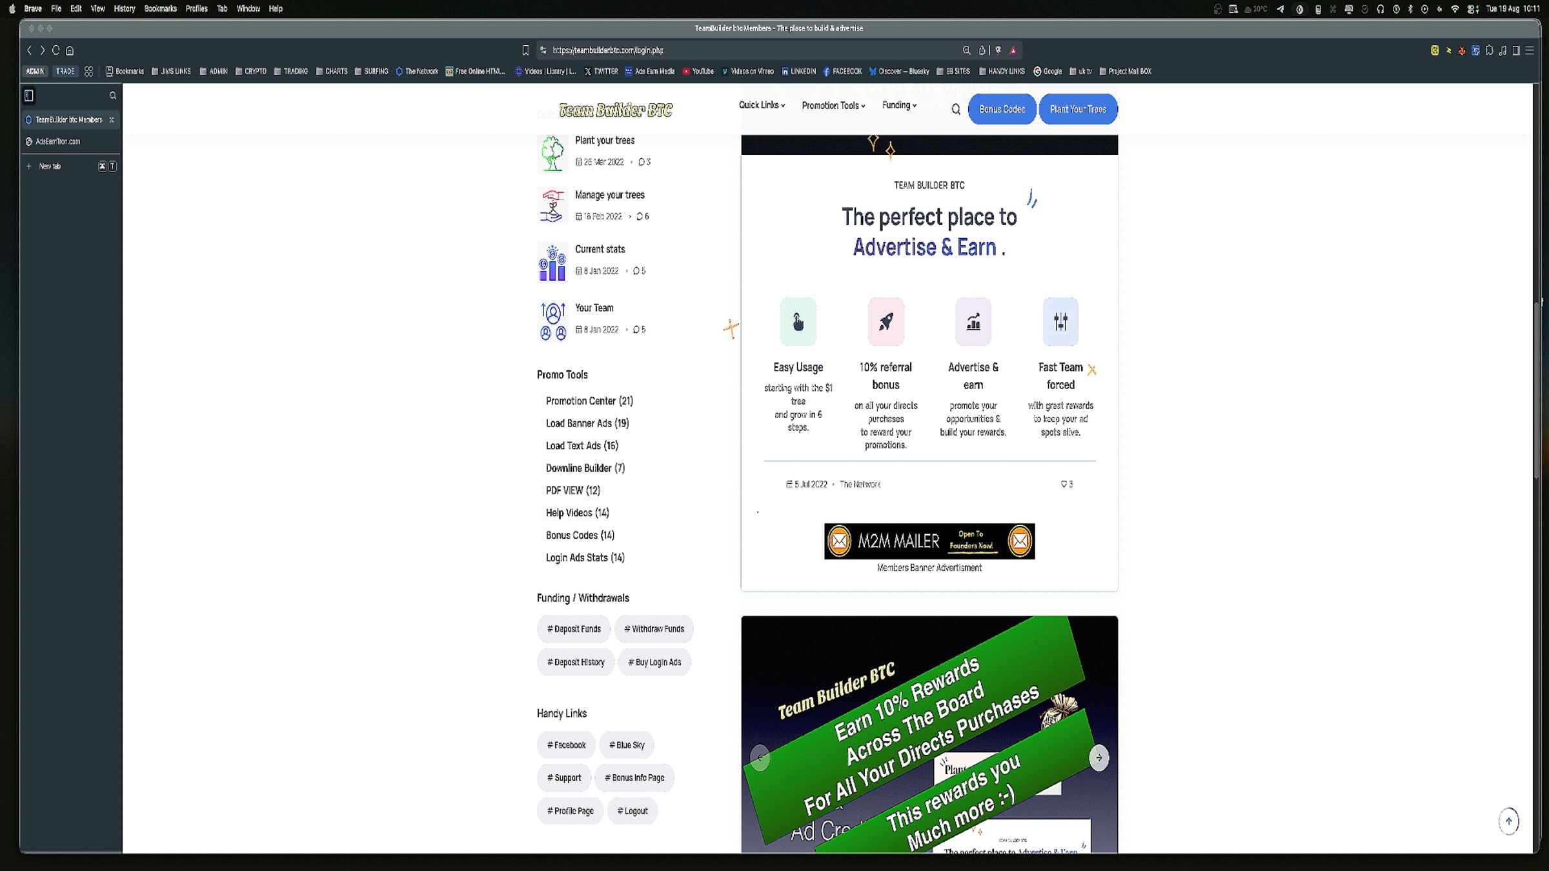Open the Wi-Fi status icon in menu bar
Image resolution: width=1549 pixels, height=871 pixels.
[1455, 9]
